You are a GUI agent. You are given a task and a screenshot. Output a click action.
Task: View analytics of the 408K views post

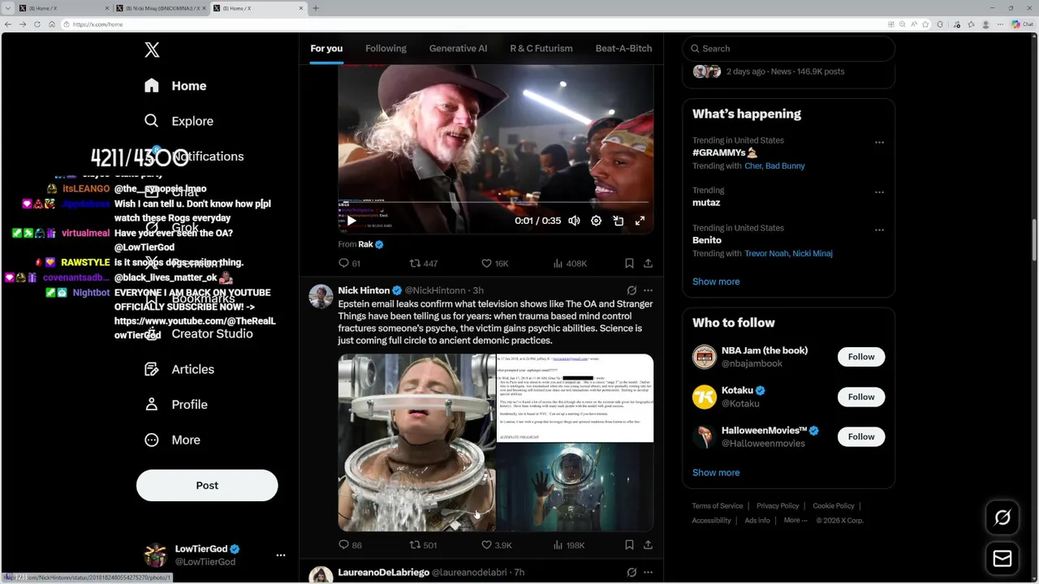pyautogui.click(x=570, y=264)
